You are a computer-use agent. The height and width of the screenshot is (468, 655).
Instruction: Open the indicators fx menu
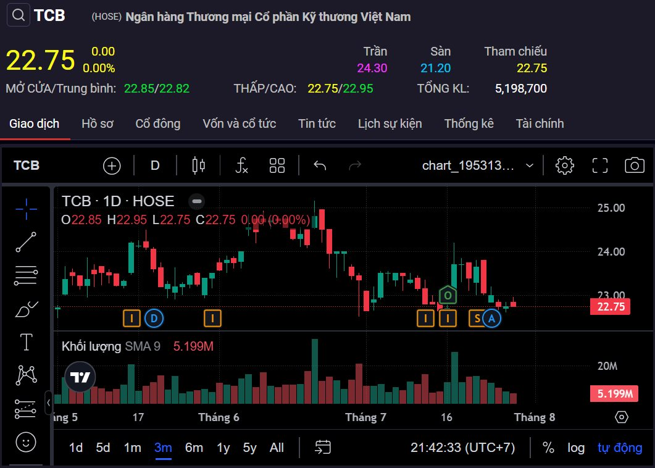coord(242,165)
